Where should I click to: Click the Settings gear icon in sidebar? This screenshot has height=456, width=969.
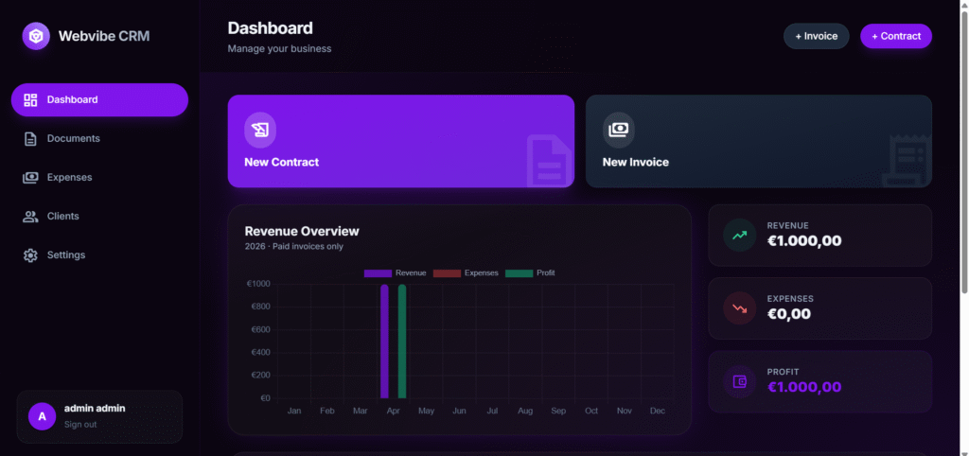tap(30, 255)
